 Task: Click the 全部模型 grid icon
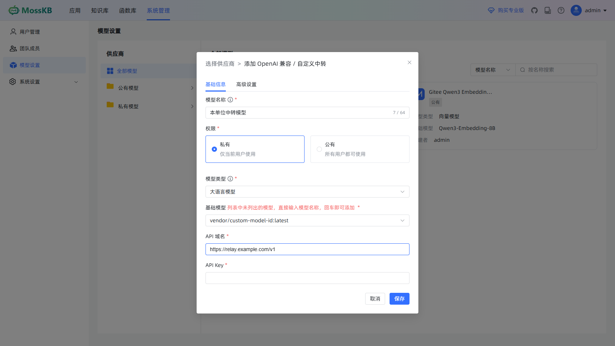(110, 71)
